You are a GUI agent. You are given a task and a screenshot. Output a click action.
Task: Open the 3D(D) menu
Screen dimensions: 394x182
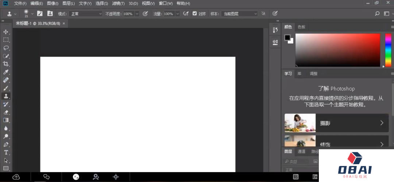(x=133, y=4)
